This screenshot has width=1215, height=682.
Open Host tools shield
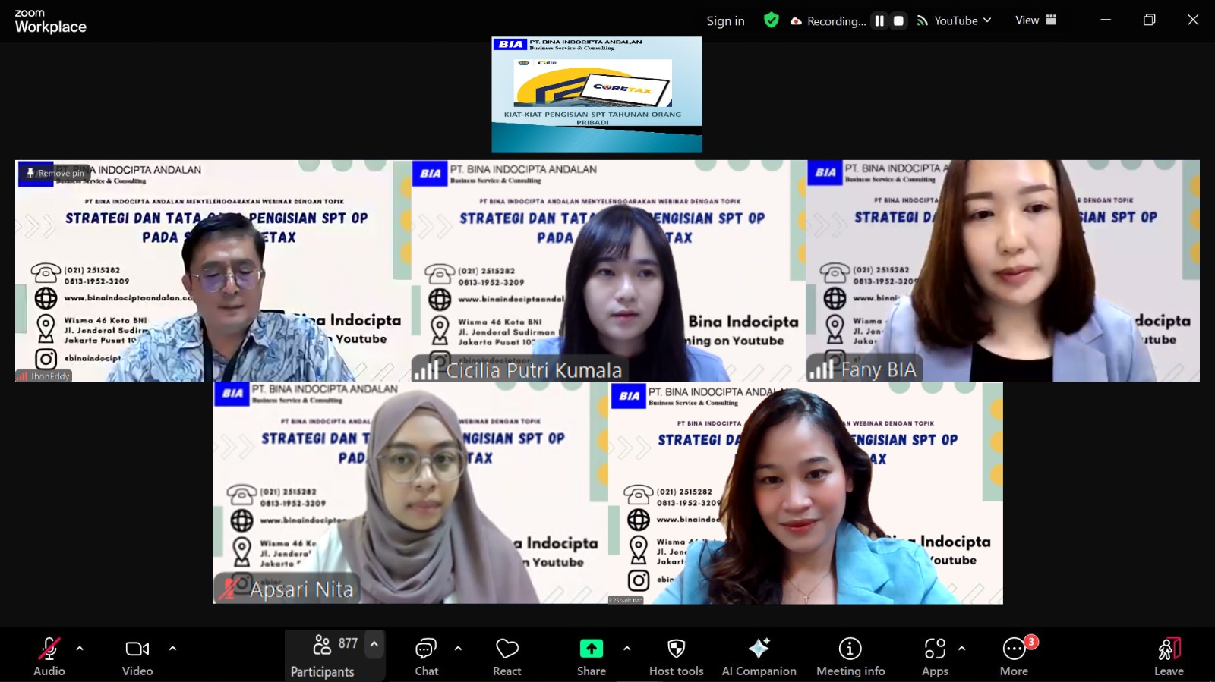pyautogui.click(x=676, y=656)
